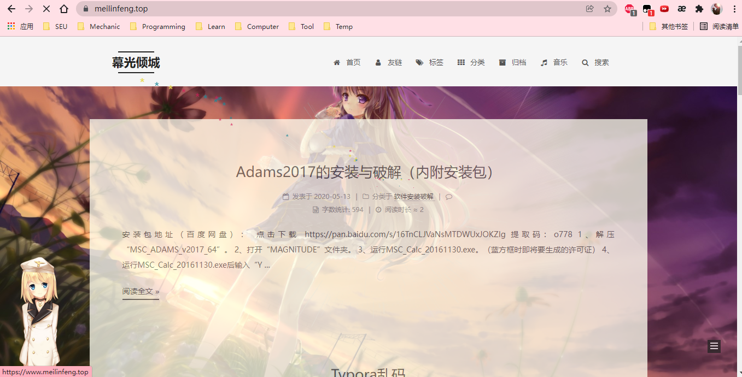Open the Computer bookmark folder
This screenshot has width=742, height=377.
click(x=256, y=26)
